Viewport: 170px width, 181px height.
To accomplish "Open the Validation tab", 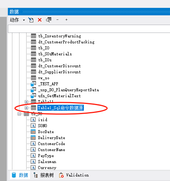I will [x=74, y=175].
